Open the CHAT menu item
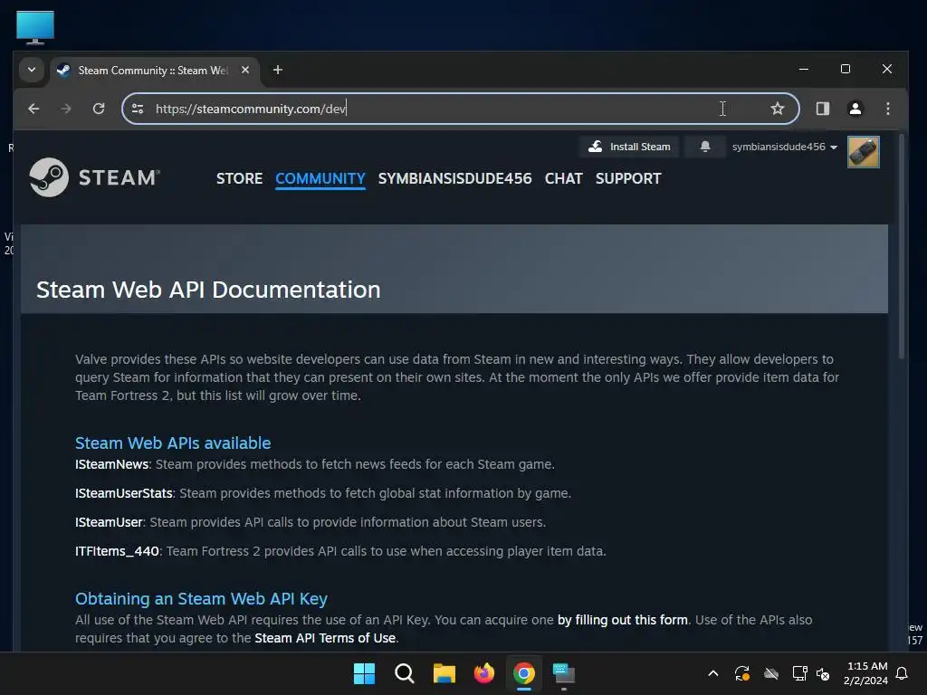 coord(563,178)
